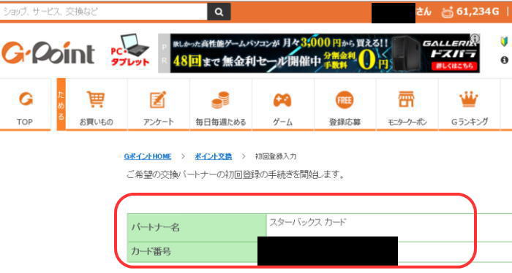Click the crown Gランキング icon
The width and height of the screenshot is (512, 273).
(x=469, y=99)
